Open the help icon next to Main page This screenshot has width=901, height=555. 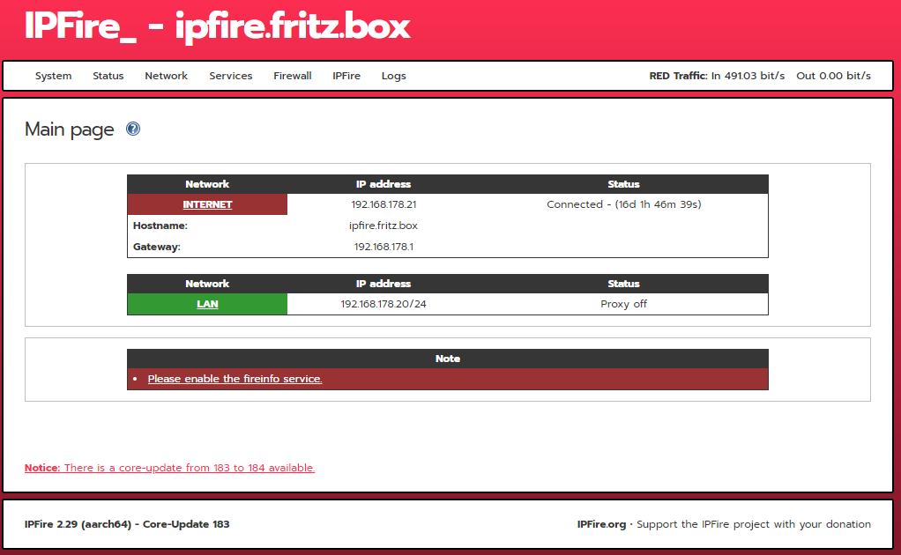(133, 129)
